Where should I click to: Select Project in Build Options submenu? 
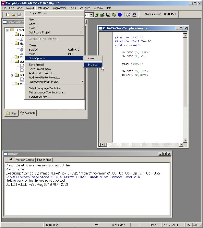(x=93, y=65)
